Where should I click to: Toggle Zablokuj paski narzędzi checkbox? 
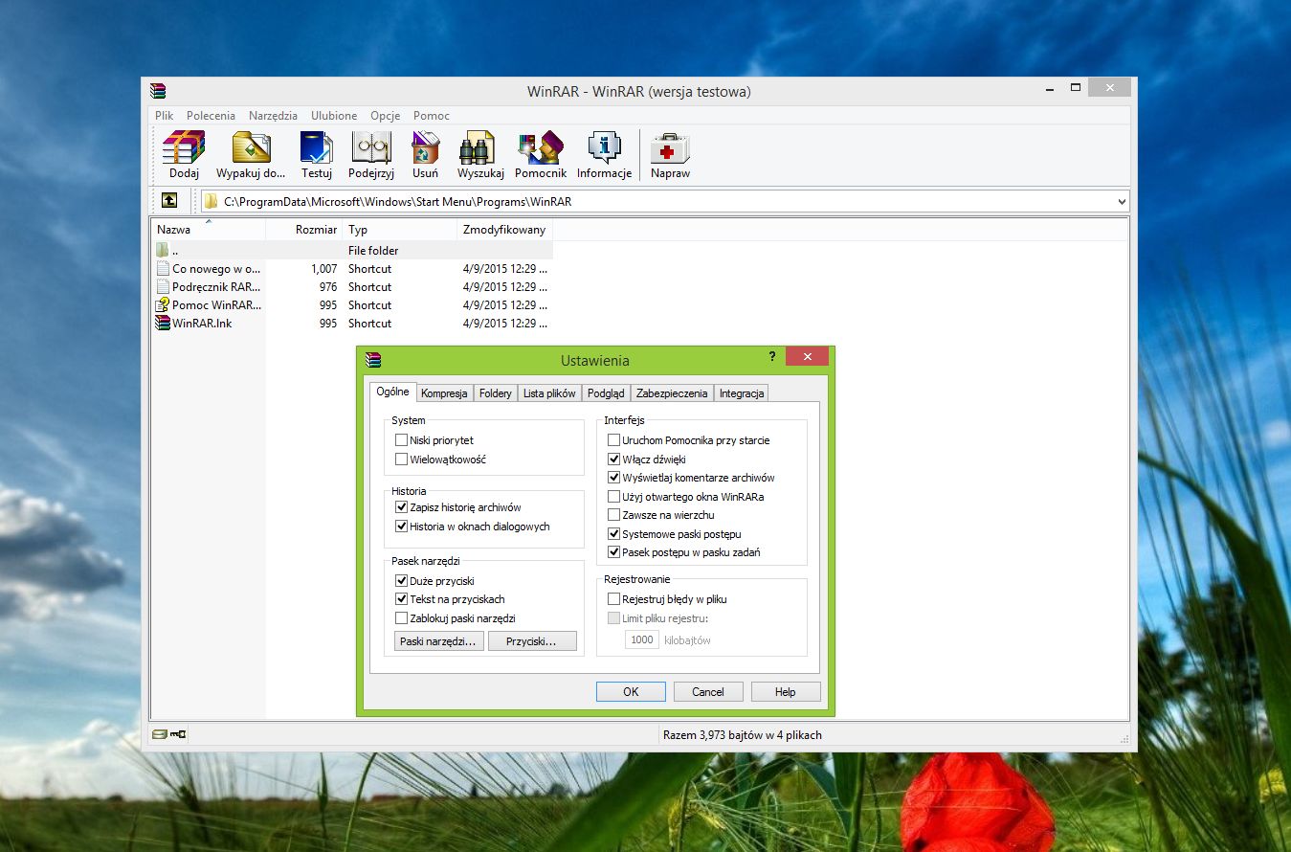click(x=401, y=618)
